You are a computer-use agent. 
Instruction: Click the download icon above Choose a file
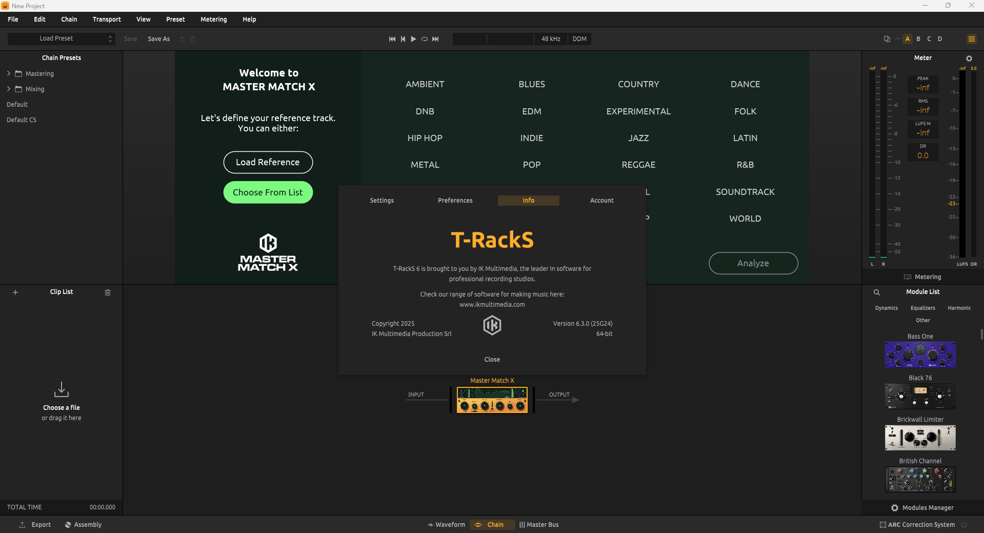tap(62, 389)
